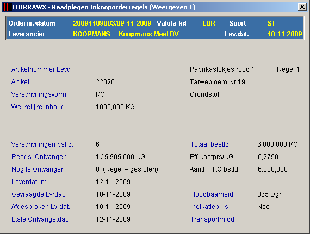
Task: Click the Artikelnummer Levc. label
Action: pos(41,69)
